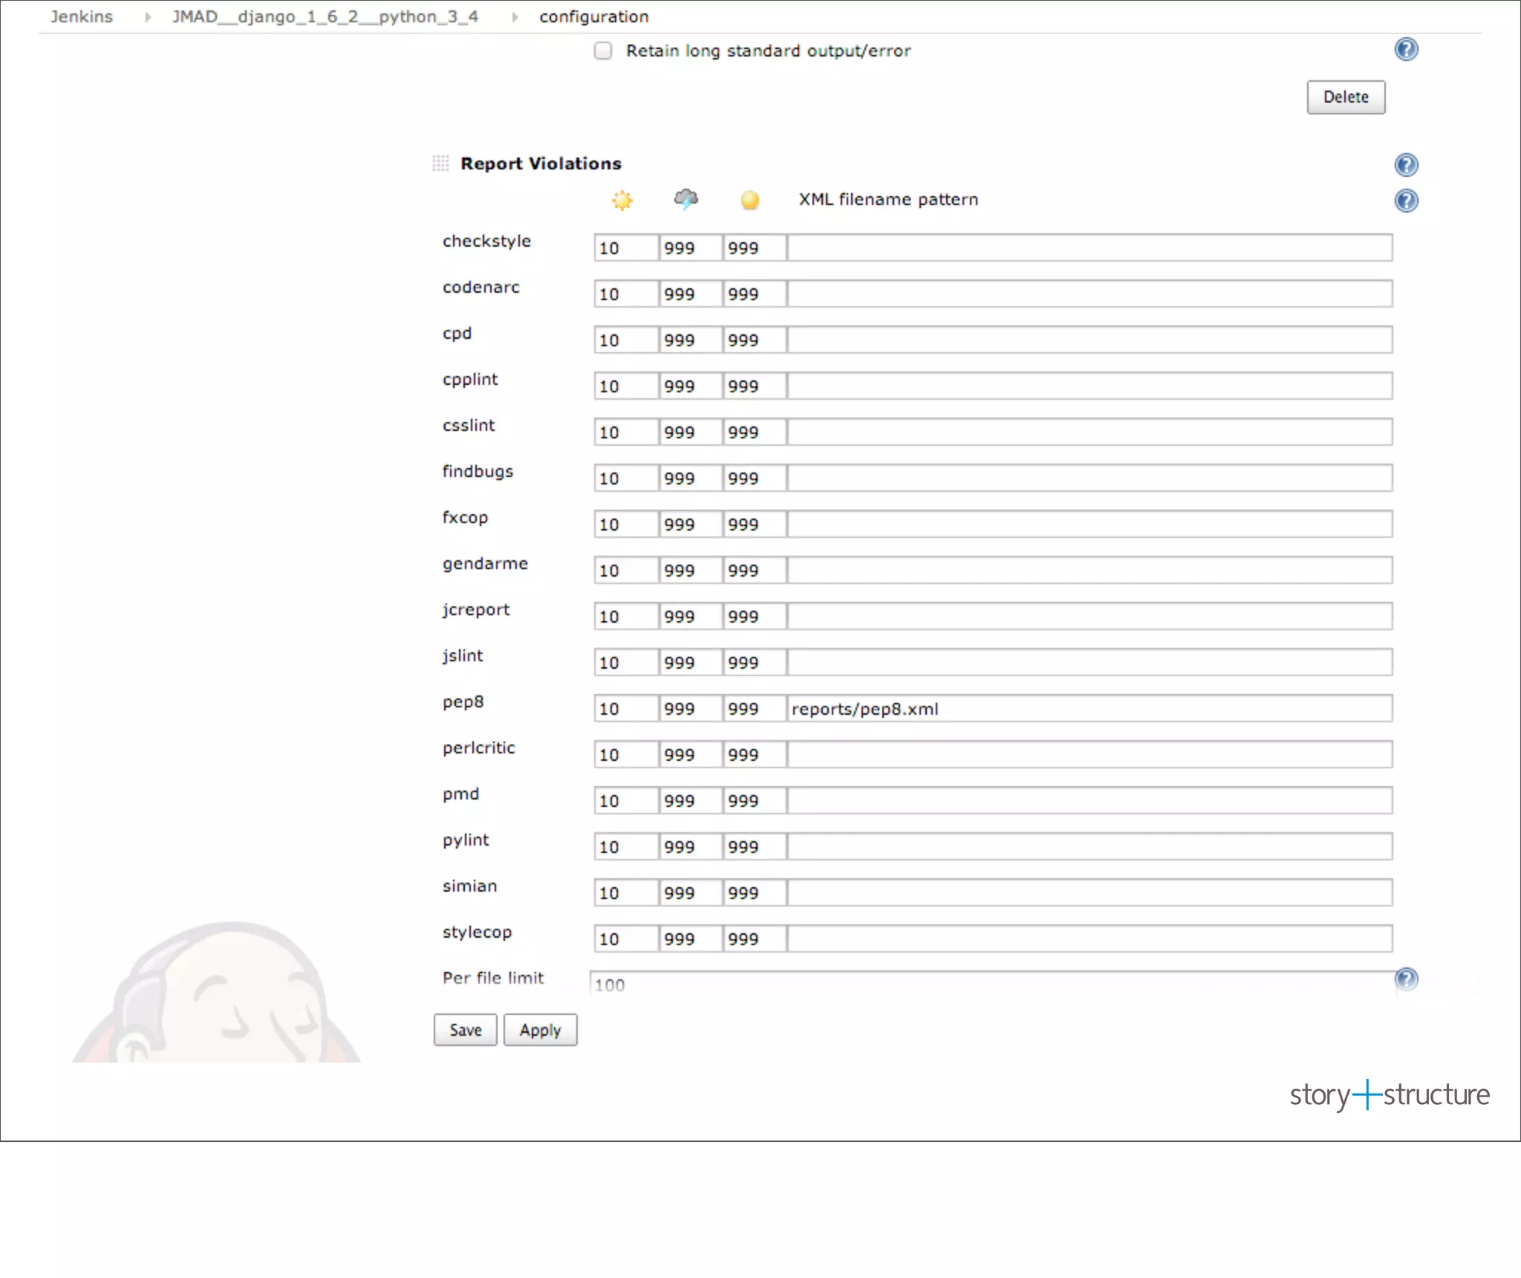Click pep8 sunny threshold field
Screen dimensions: 1521x1278
[626, 709]
